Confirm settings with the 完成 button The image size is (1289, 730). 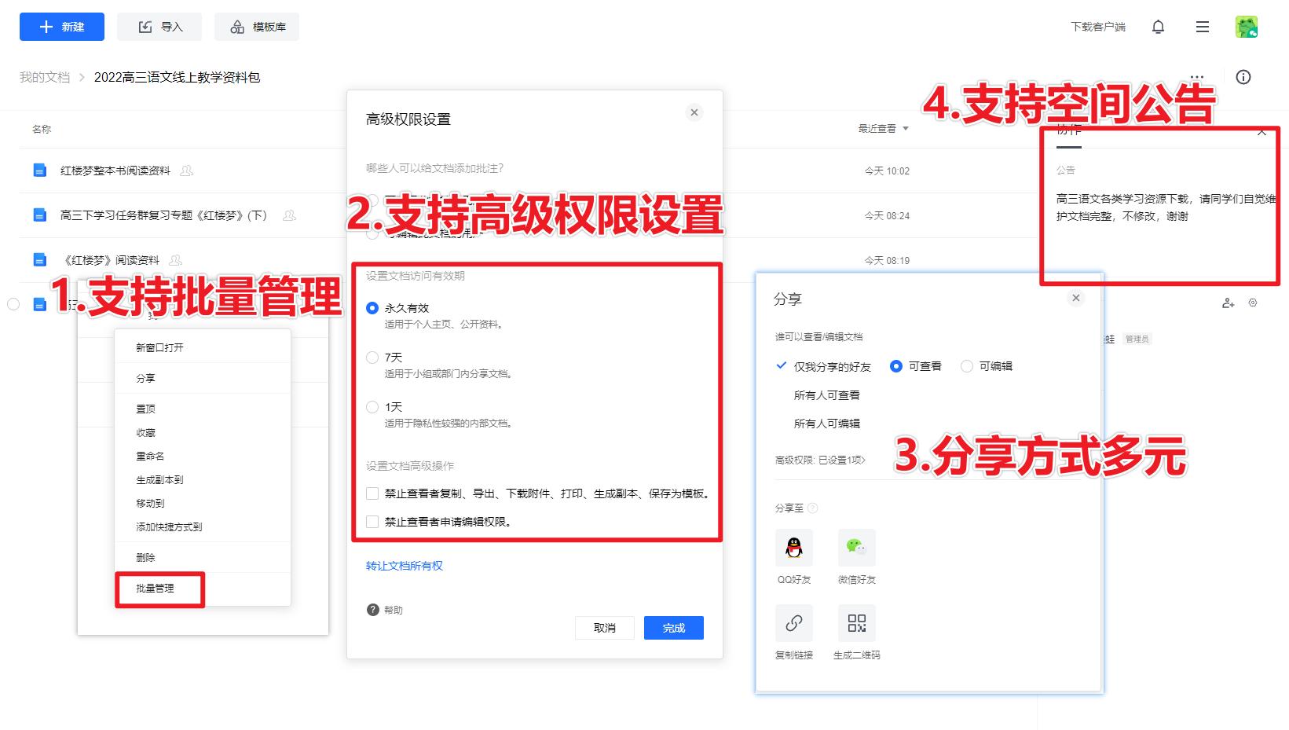pos(673,627)
